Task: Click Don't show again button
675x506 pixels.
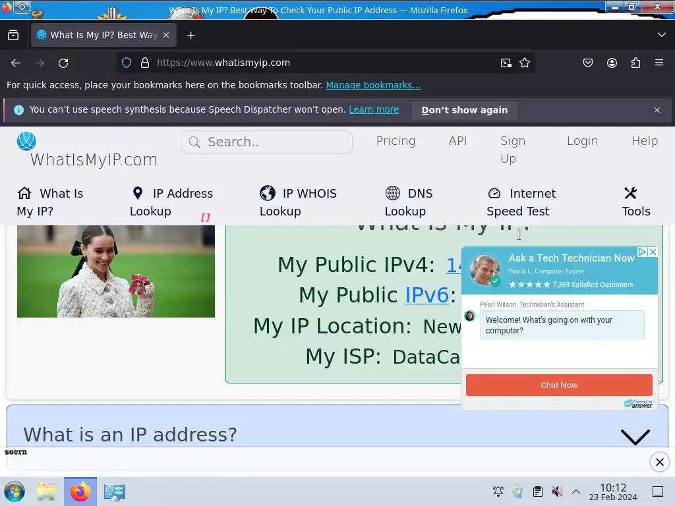Action: pyautogui.click(x=465, y=110)
